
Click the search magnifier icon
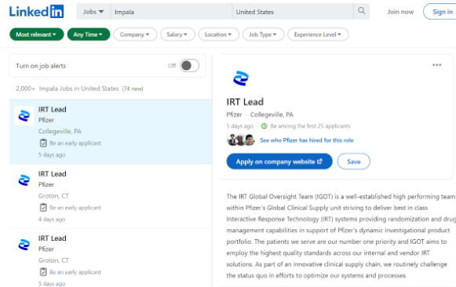coord(362,11)
